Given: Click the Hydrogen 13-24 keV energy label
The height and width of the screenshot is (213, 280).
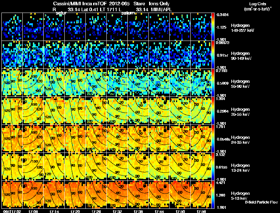Looking at the screenshot, I should [240, 168].
